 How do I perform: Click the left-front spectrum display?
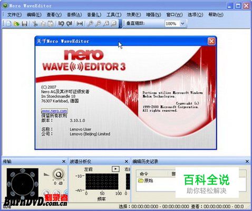click(102, 182)
